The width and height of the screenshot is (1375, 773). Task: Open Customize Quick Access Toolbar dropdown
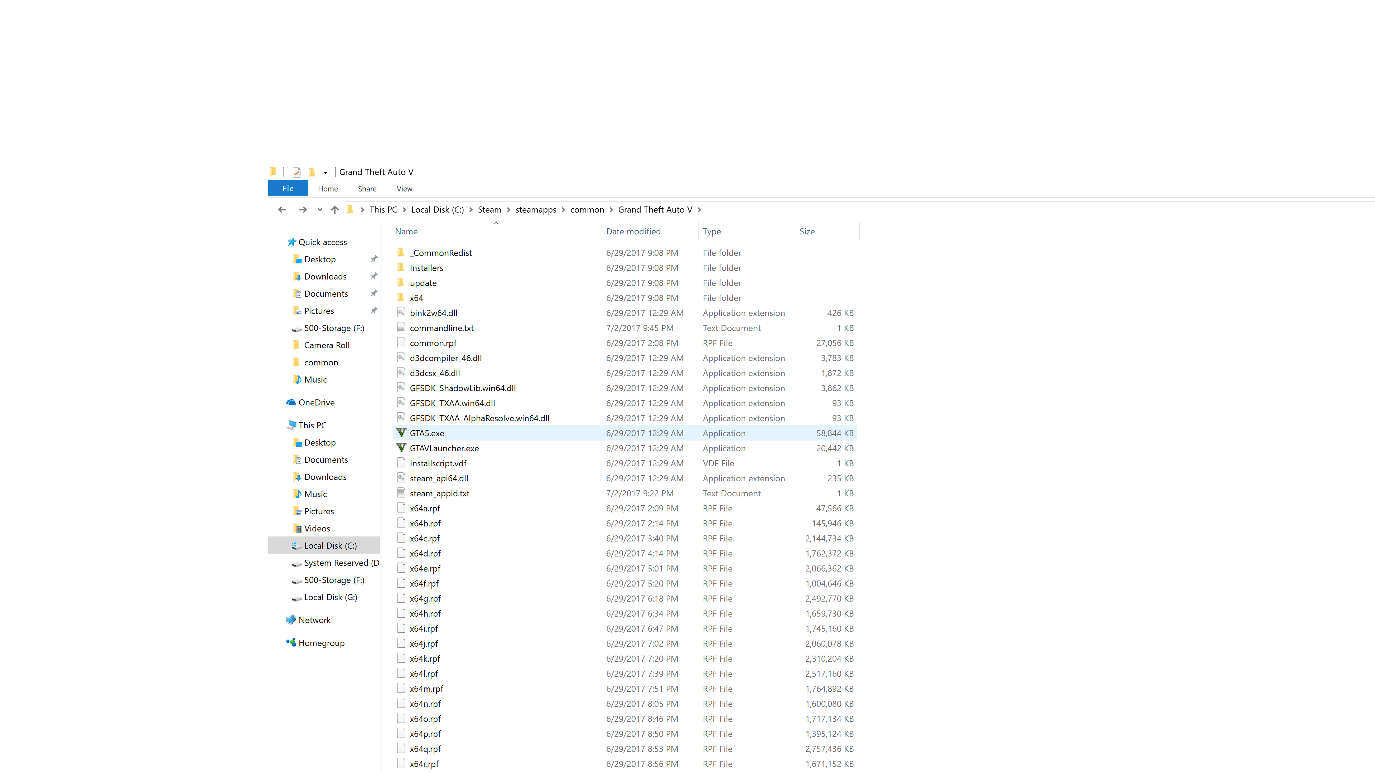(x=325, y=172)
